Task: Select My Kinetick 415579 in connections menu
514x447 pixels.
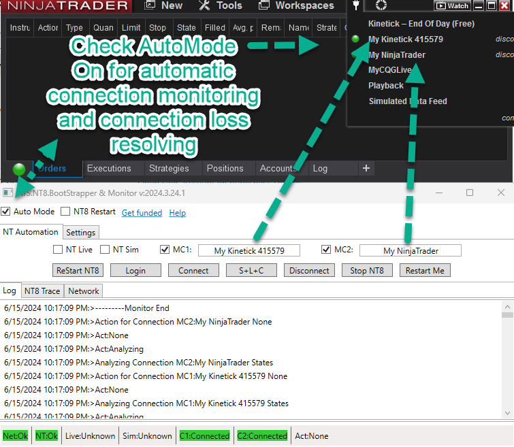Action: pos(406,39)
